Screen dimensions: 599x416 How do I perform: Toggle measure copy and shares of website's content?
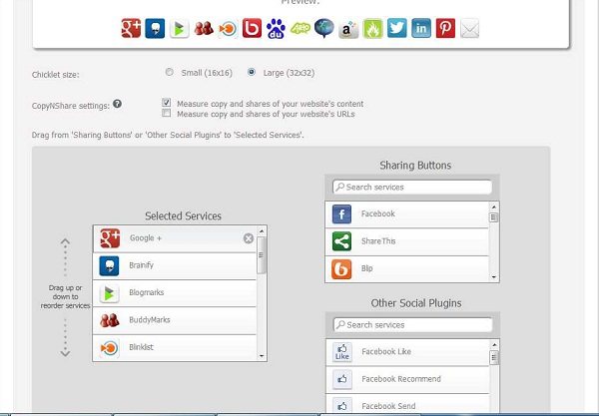tap(166, 103)
